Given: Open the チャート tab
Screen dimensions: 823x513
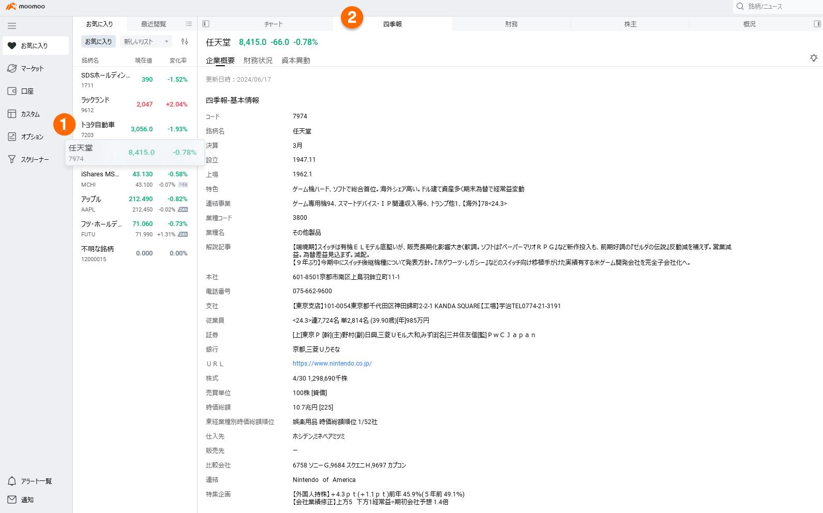Looking at the screenshot, I should tap(274, 24).
